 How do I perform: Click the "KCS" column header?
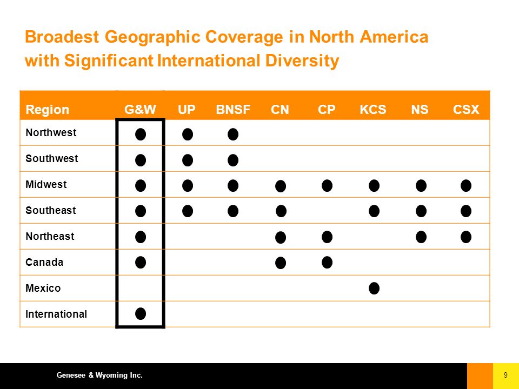[x=373, y=110]
